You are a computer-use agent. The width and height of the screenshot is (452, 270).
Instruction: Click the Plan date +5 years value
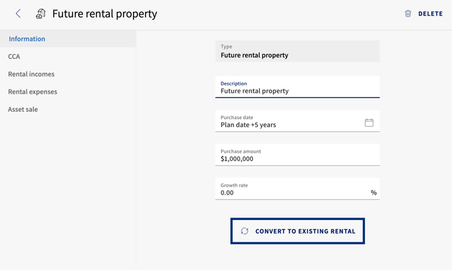pos(248,125)
